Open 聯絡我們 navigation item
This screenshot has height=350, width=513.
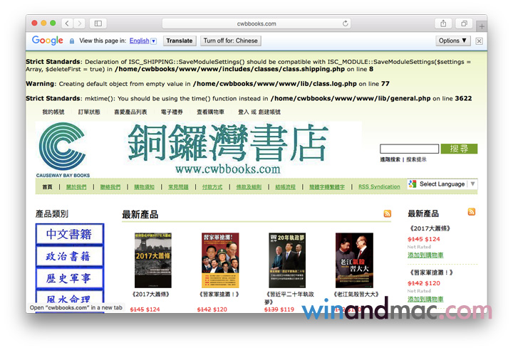pyautogui.click(x=110, y=187)
